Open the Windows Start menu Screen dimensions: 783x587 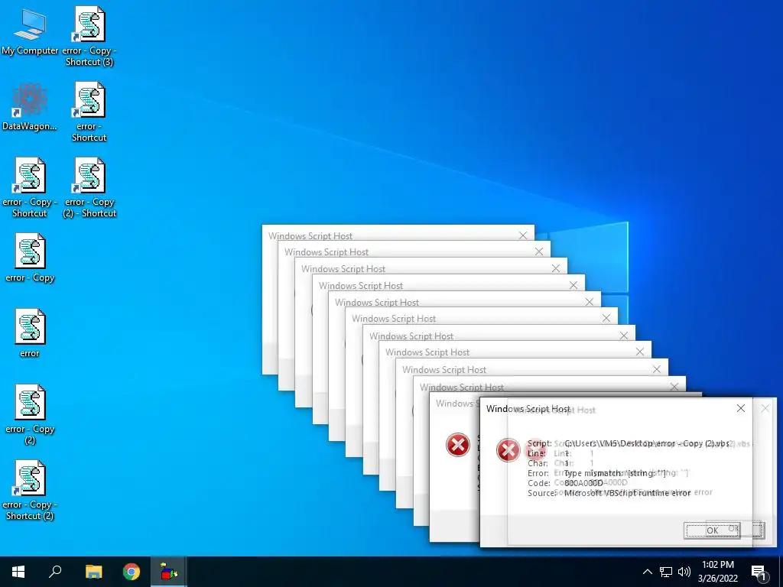[18, 572]
